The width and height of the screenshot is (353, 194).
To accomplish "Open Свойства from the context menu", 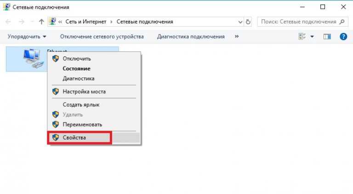I will click(x=94, y=138).
